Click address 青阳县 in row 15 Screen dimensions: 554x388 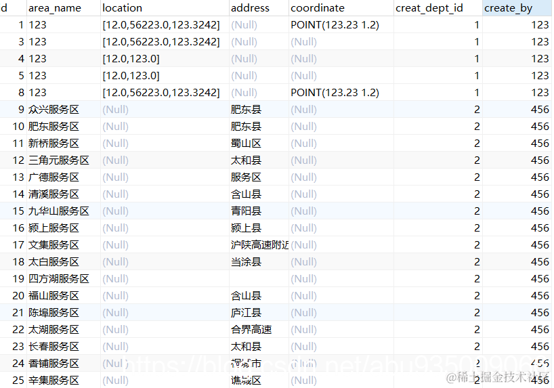pos(246,211)
